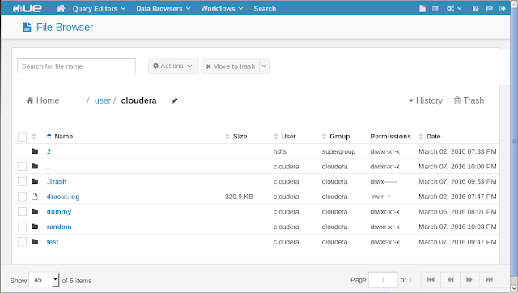Click the folder icon of dummy row

click(35, 211)
